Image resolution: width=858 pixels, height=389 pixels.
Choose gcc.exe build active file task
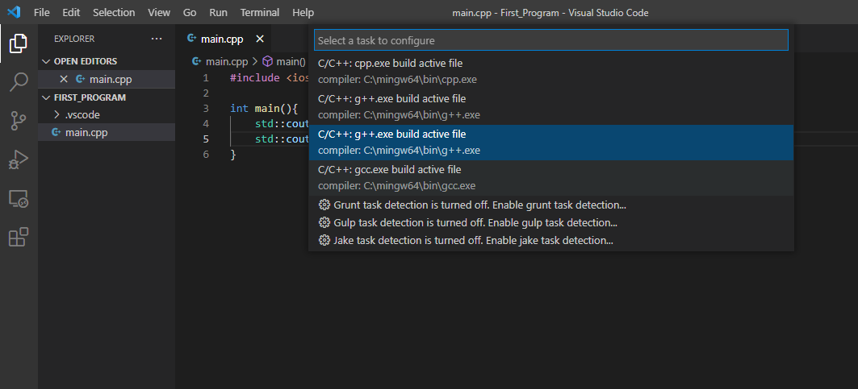(x=551, y=177)
